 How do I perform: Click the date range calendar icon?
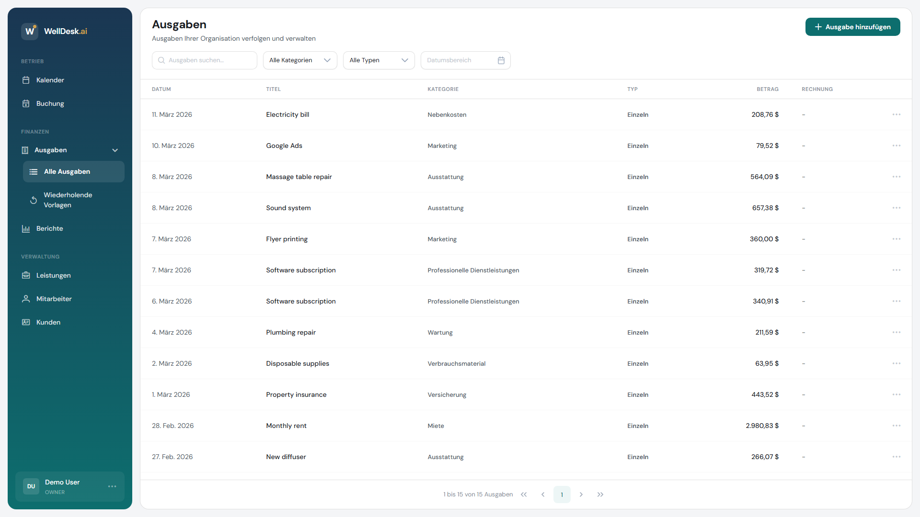pyautogui.click(x=501, y=60)
